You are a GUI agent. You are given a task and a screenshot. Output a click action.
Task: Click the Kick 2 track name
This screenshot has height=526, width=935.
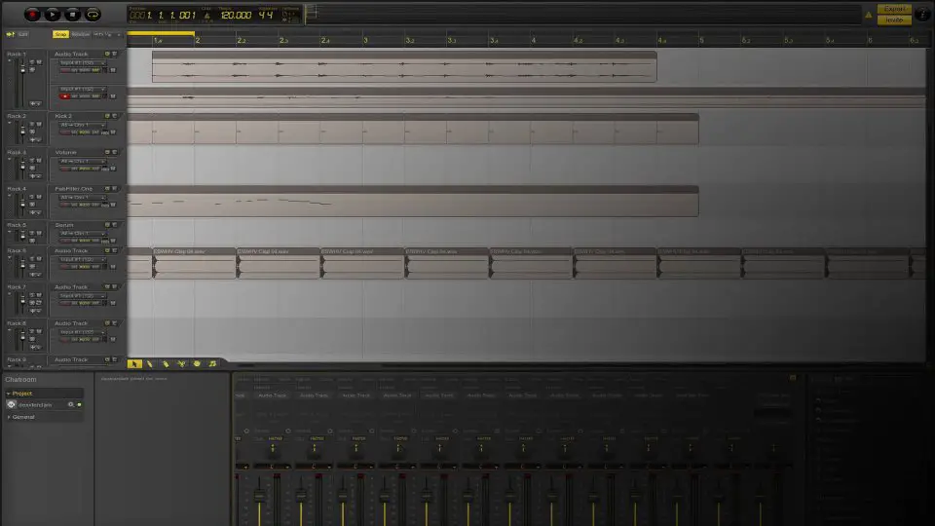[x=63, y=116]
